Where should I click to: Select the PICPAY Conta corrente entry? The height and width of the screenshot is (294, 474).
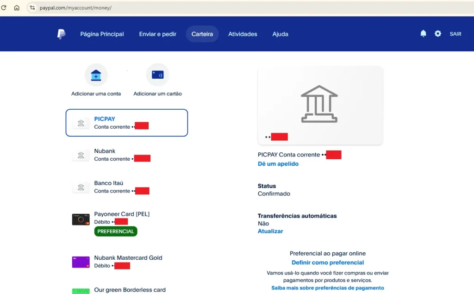coord(127,123)
